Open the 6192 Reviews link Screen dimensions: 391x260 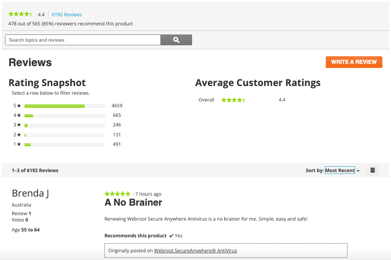67,14
